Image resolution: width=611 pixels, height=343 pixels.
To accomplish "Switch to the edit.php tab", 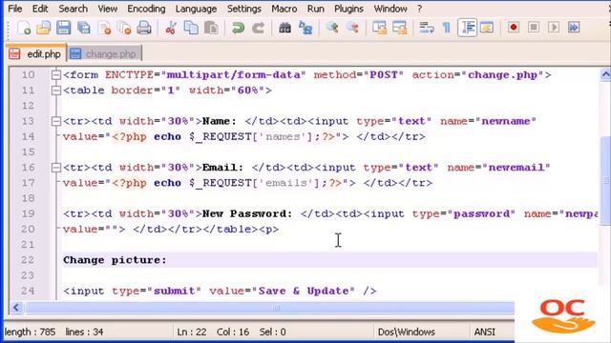I will coord(36,53).
